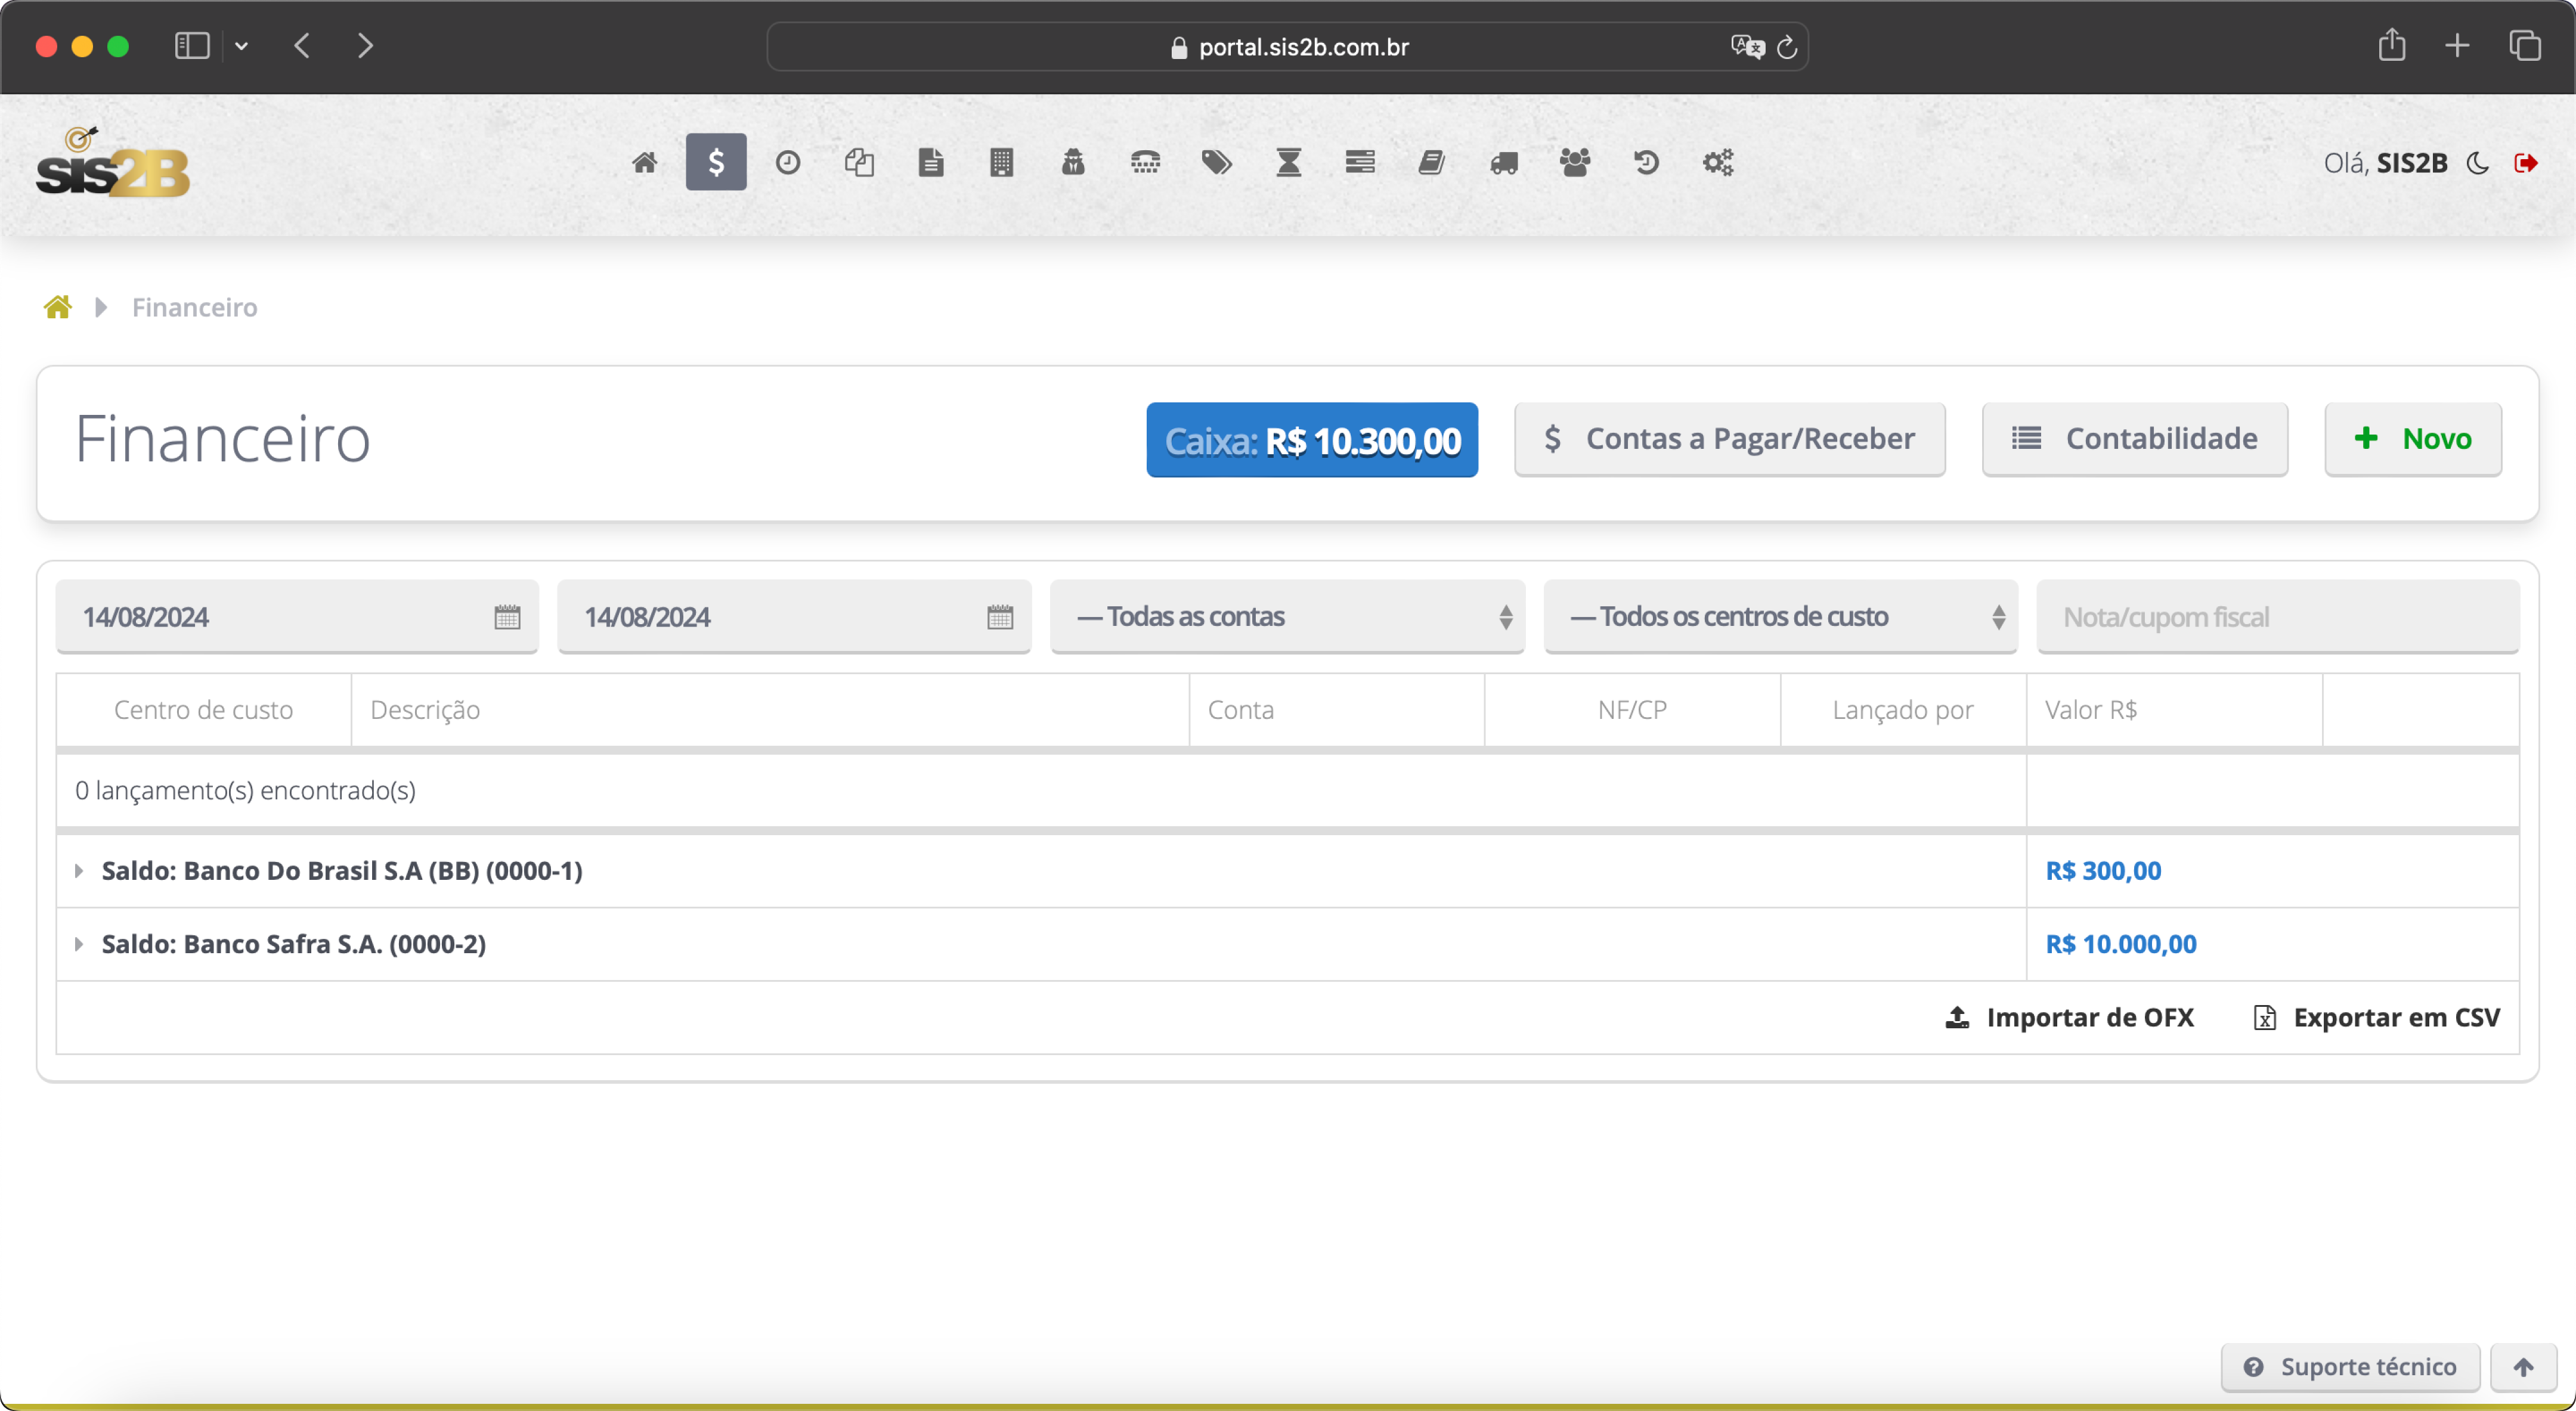The width and height of the screenshot is (2576, 1411).
Task: Click the building nav icon
Action: point(1002,162)
